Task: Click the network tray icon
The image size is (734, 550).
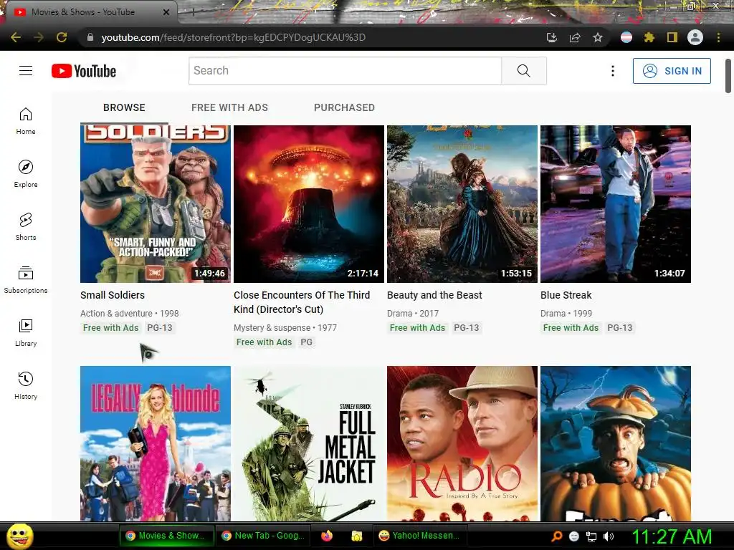Action: point(591,536)
